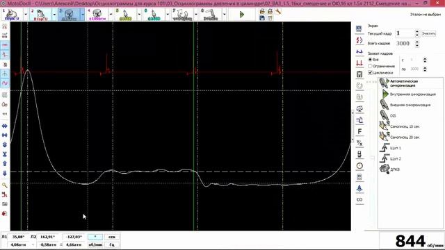The image size is (445, 250).
Task: Click the blue up arrow icon
Action: pyautogui.click(x=5, y=164)
